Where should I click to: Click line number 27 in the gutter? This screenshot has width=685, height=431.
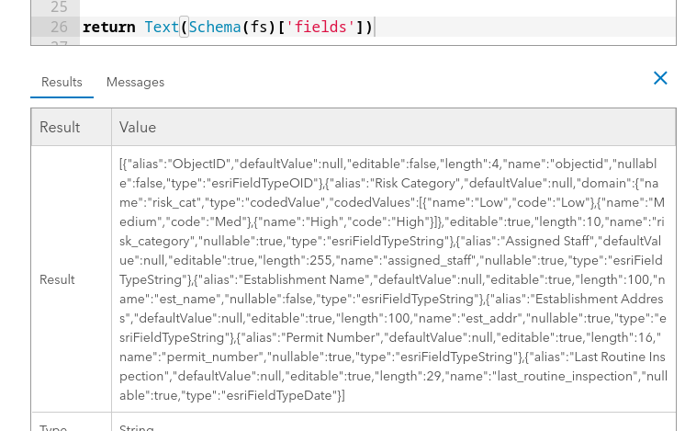59,43
